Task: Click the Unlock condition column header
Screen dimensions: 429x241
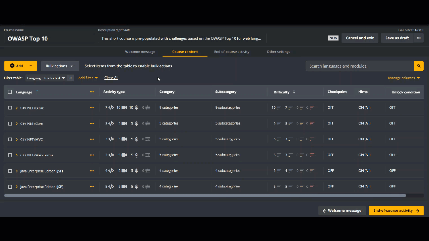Action: [x=406, y=92]
